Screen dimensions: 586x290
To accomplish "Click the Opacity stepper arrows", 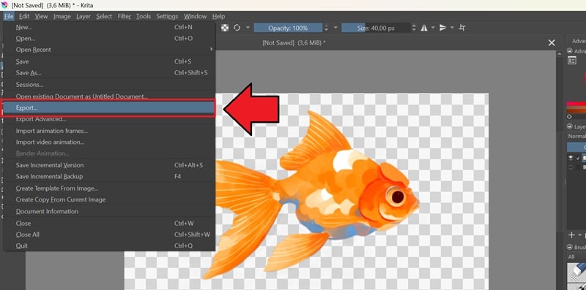I will 326,28.
